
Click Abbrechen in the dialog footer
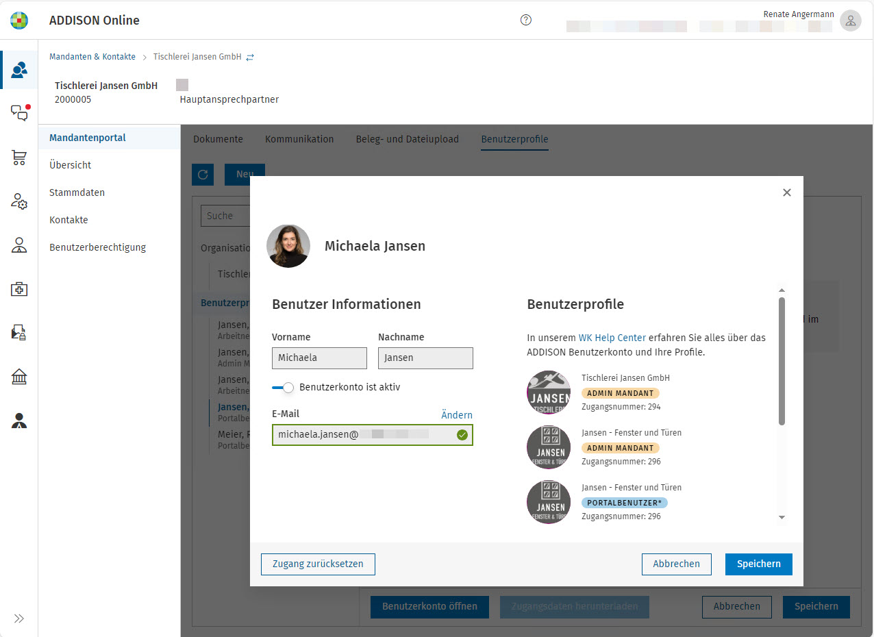[677, 564]
